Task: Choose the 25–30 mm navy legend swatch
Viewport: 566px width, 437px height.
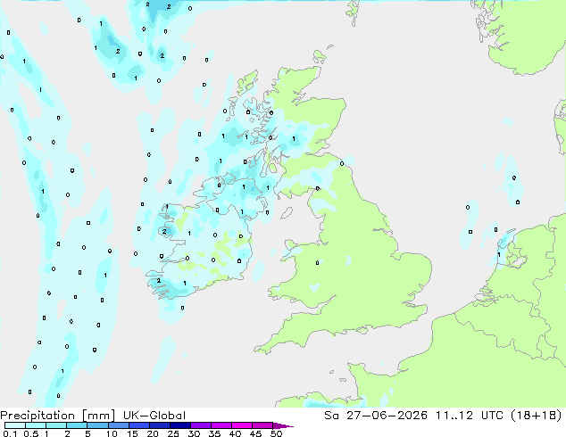Action: (179, 425)
